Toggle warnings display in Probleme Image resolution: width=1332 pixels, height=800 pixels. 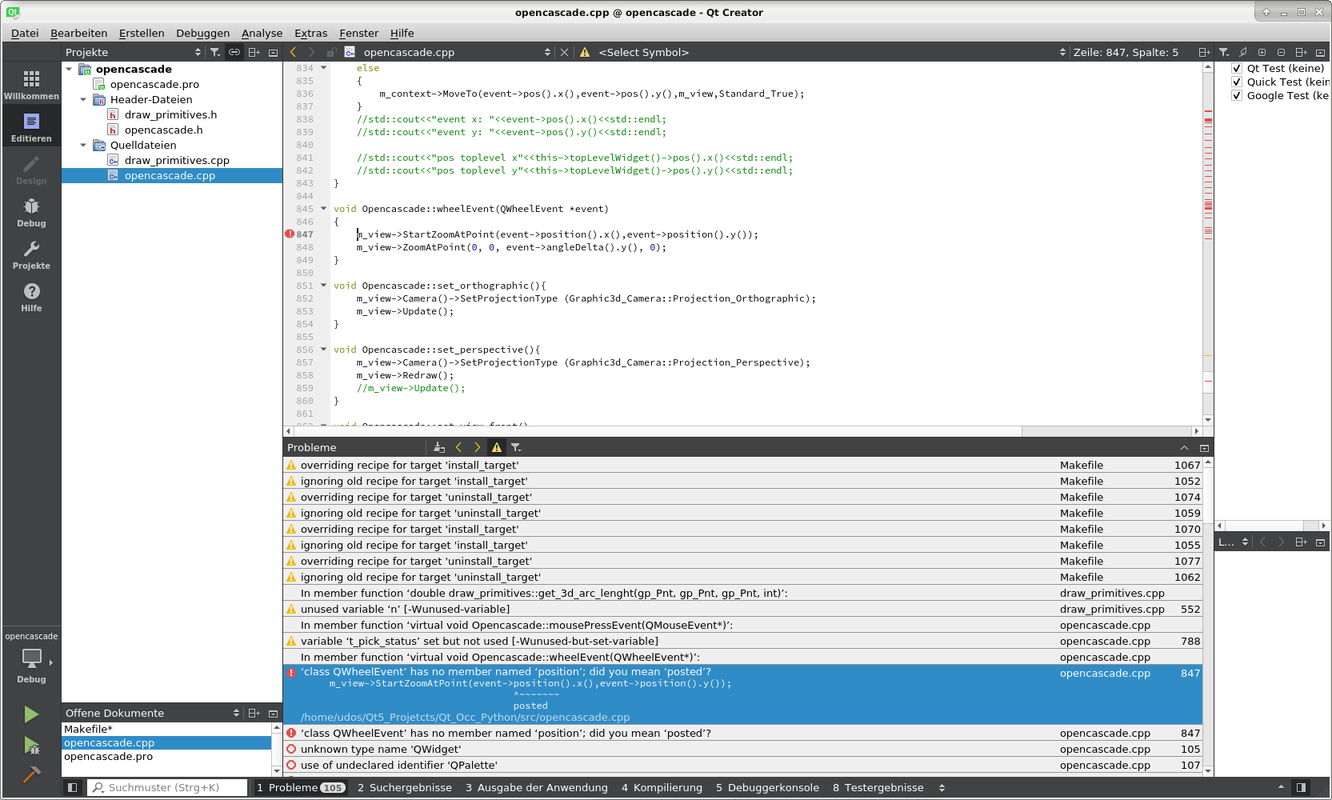(497, 447)
